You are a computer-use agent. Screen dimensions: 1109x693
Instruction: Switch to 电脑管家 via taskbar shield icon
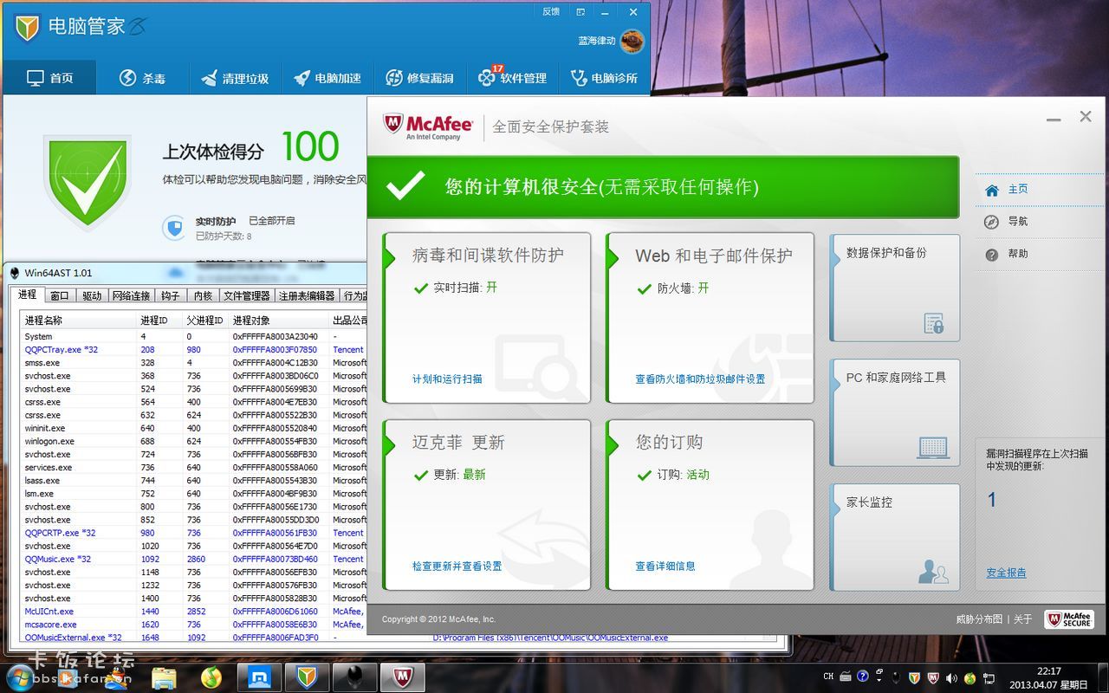pyautogui.click(x=307, y=677)
